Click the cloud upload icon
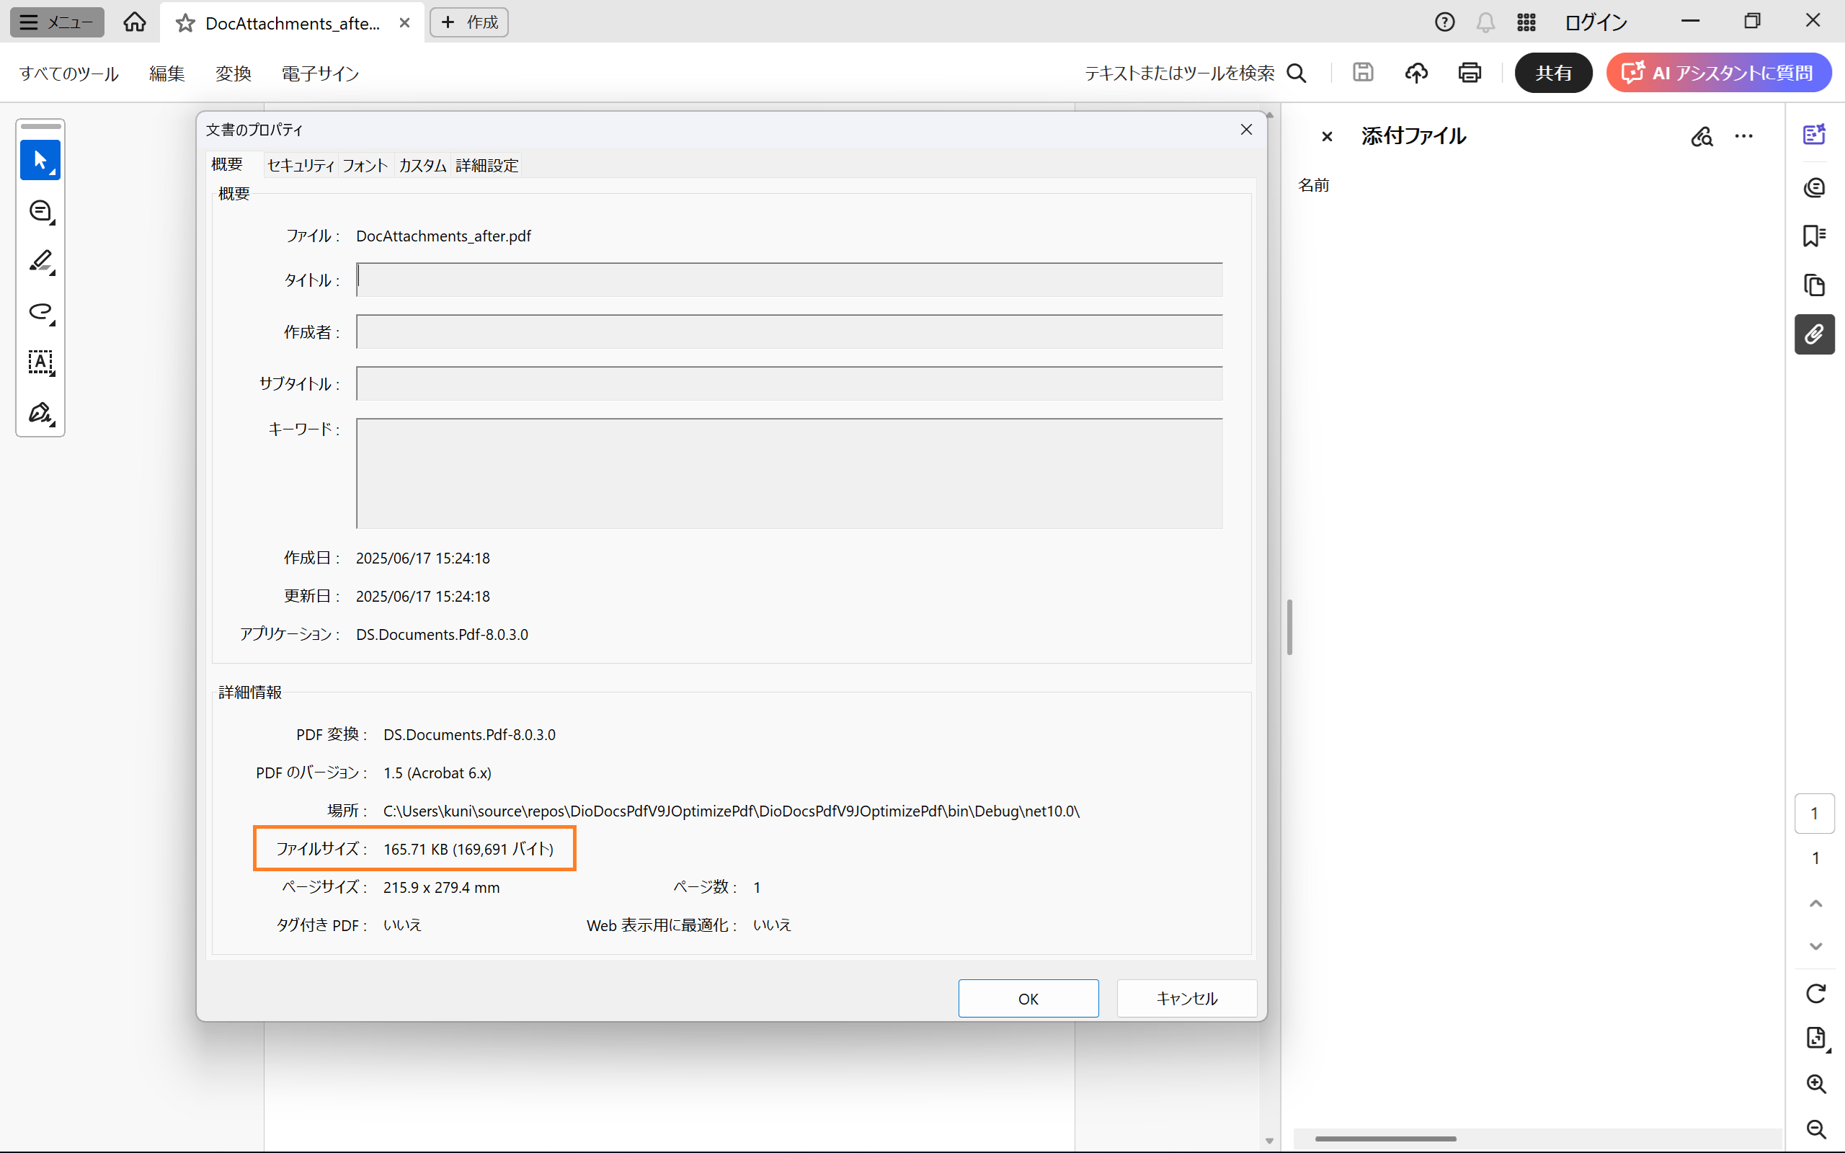Image resolution: width=1845 pixels, height=1153 pixels. (x=1415, y=74)
